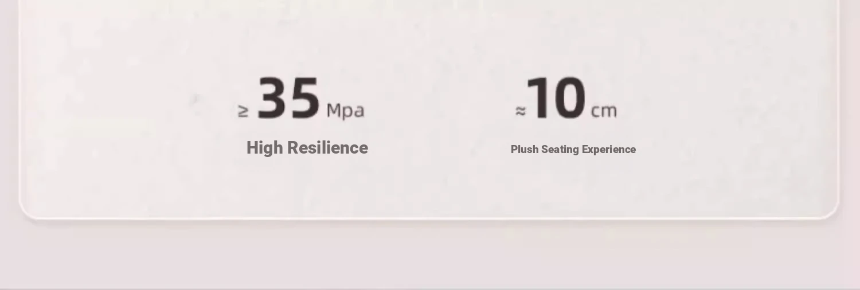Click the word Resilience
The height and width of the screenshot is (290, 860).
point(327,148)
